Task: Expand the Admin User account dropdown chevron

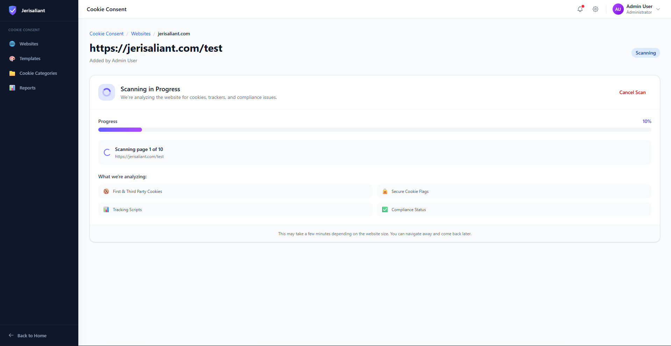Action: point(658,9)
